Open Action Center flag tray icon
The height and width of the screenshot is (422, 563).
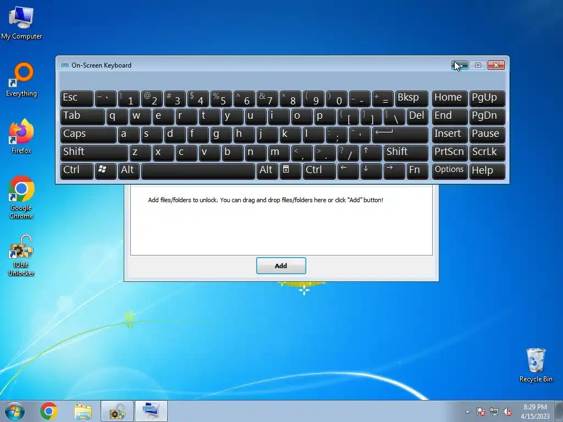pos(481,412)
